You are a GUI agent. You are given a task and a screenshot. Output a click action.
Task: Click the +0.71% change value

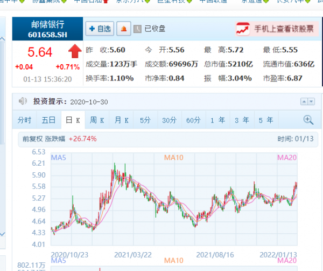click(x=68, y=67)
